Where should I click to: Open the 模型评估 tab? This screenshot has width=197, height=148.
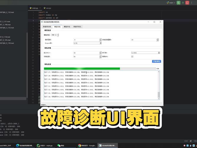point(67,27)
